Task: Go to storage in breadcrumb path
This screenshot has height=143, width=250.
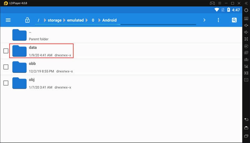Action: click(54, 20)
